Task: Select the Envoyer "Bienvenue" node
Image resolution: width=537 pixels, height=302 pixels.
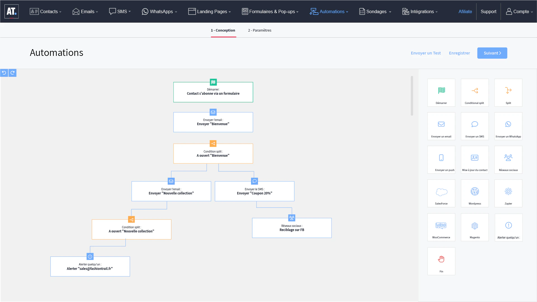Action: (213, 122)
